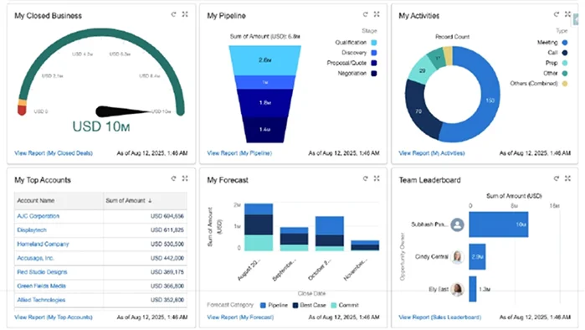Open the Displaytech account
This screenshot has width=585, height=330.
tap(32, 230)
